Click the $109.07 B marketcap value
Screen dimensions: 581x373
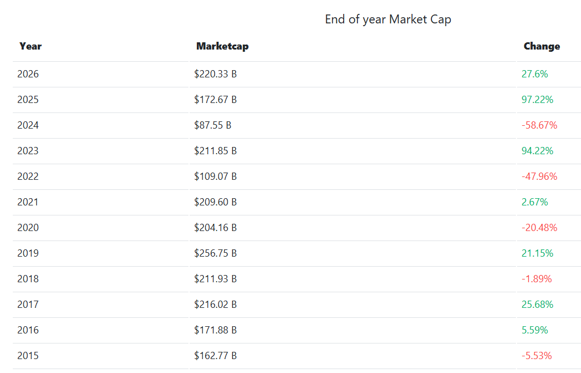[216, 176]
